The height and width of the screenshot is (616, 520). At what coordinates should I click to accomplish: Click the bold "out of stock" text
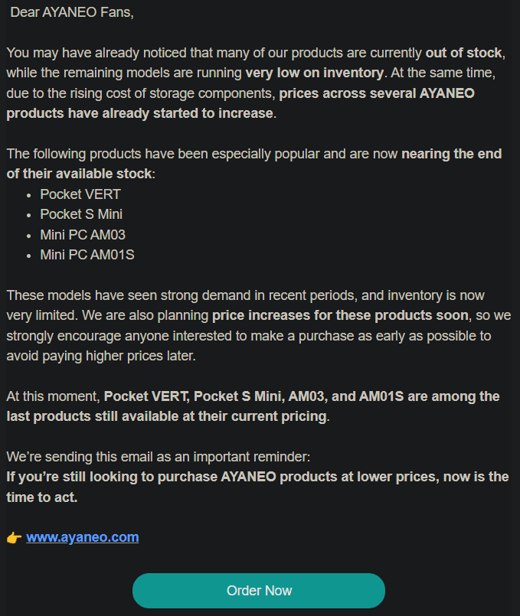pos(464,54)
